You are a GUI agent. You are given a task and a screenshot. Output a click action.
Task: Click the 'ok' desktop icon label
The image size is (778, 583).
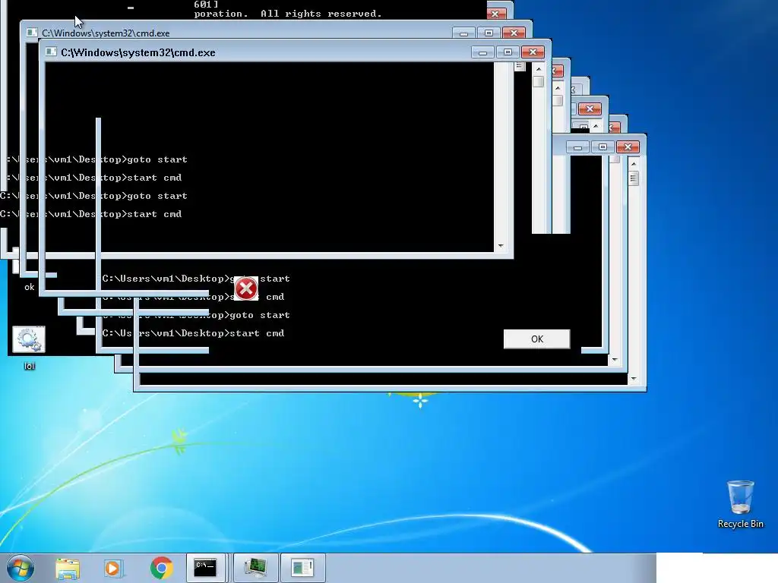pyautogui.click(x=30, y=287)
